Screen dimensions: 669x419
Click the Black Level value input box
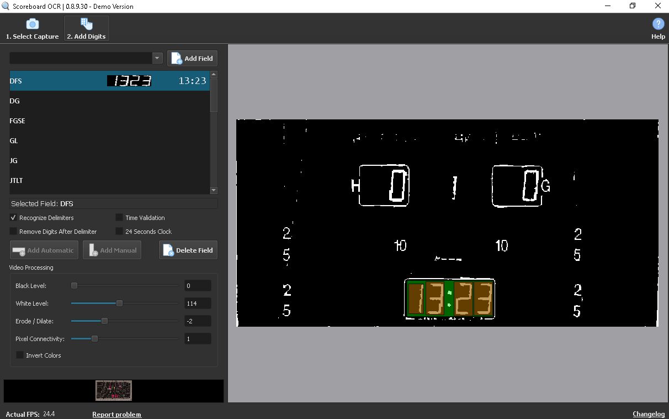pos(197,286)
